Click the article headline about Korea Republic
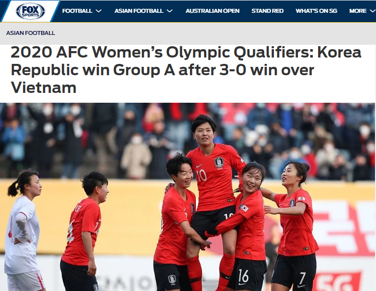 click(x=186, y=70)
